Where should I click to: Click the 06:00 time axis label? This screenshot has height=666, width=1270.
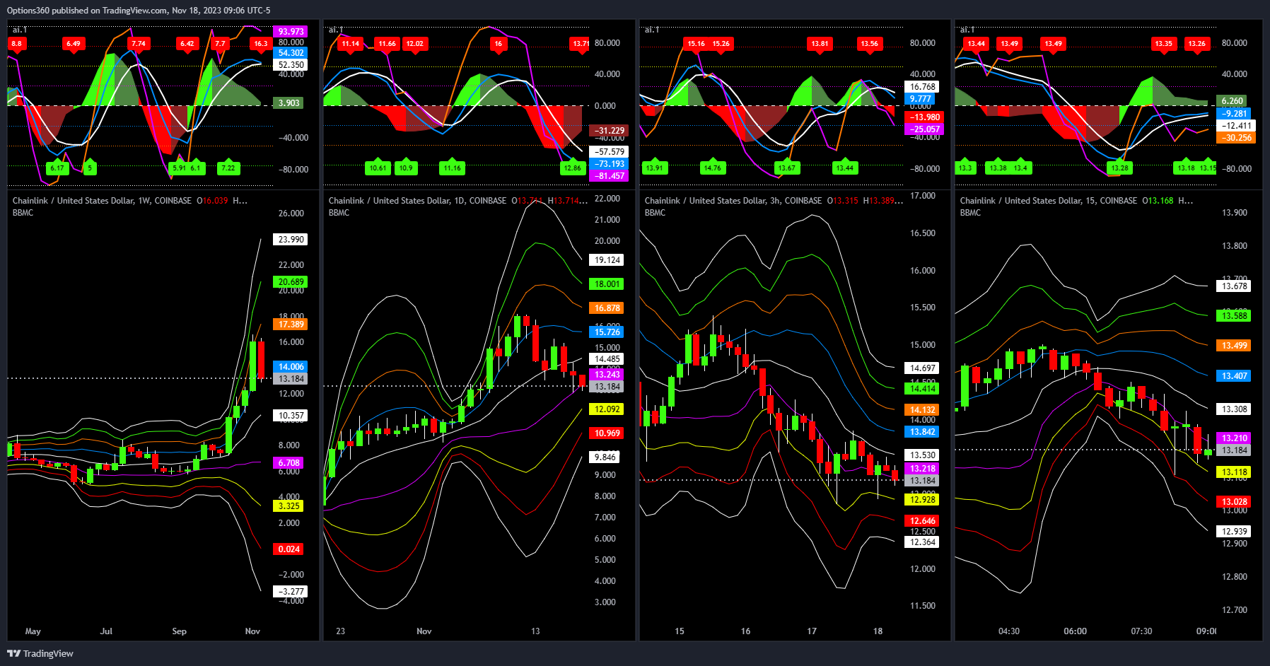pyautogui.click(x=1075, y=631)
